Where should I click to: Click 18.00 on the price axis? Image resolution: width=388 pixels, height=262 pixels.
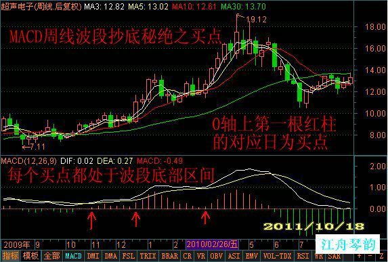click(375, 26)
